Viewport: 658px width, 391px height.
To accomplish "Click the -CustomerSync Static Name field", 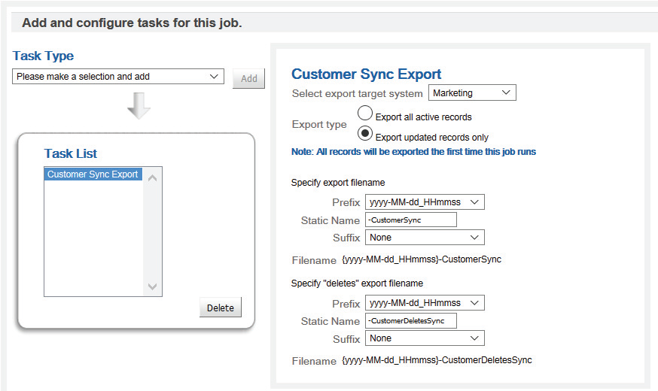I will click(x=411, y=220).
